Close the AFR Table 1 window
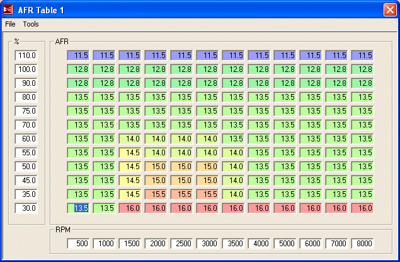 click(x=389, y=10)
